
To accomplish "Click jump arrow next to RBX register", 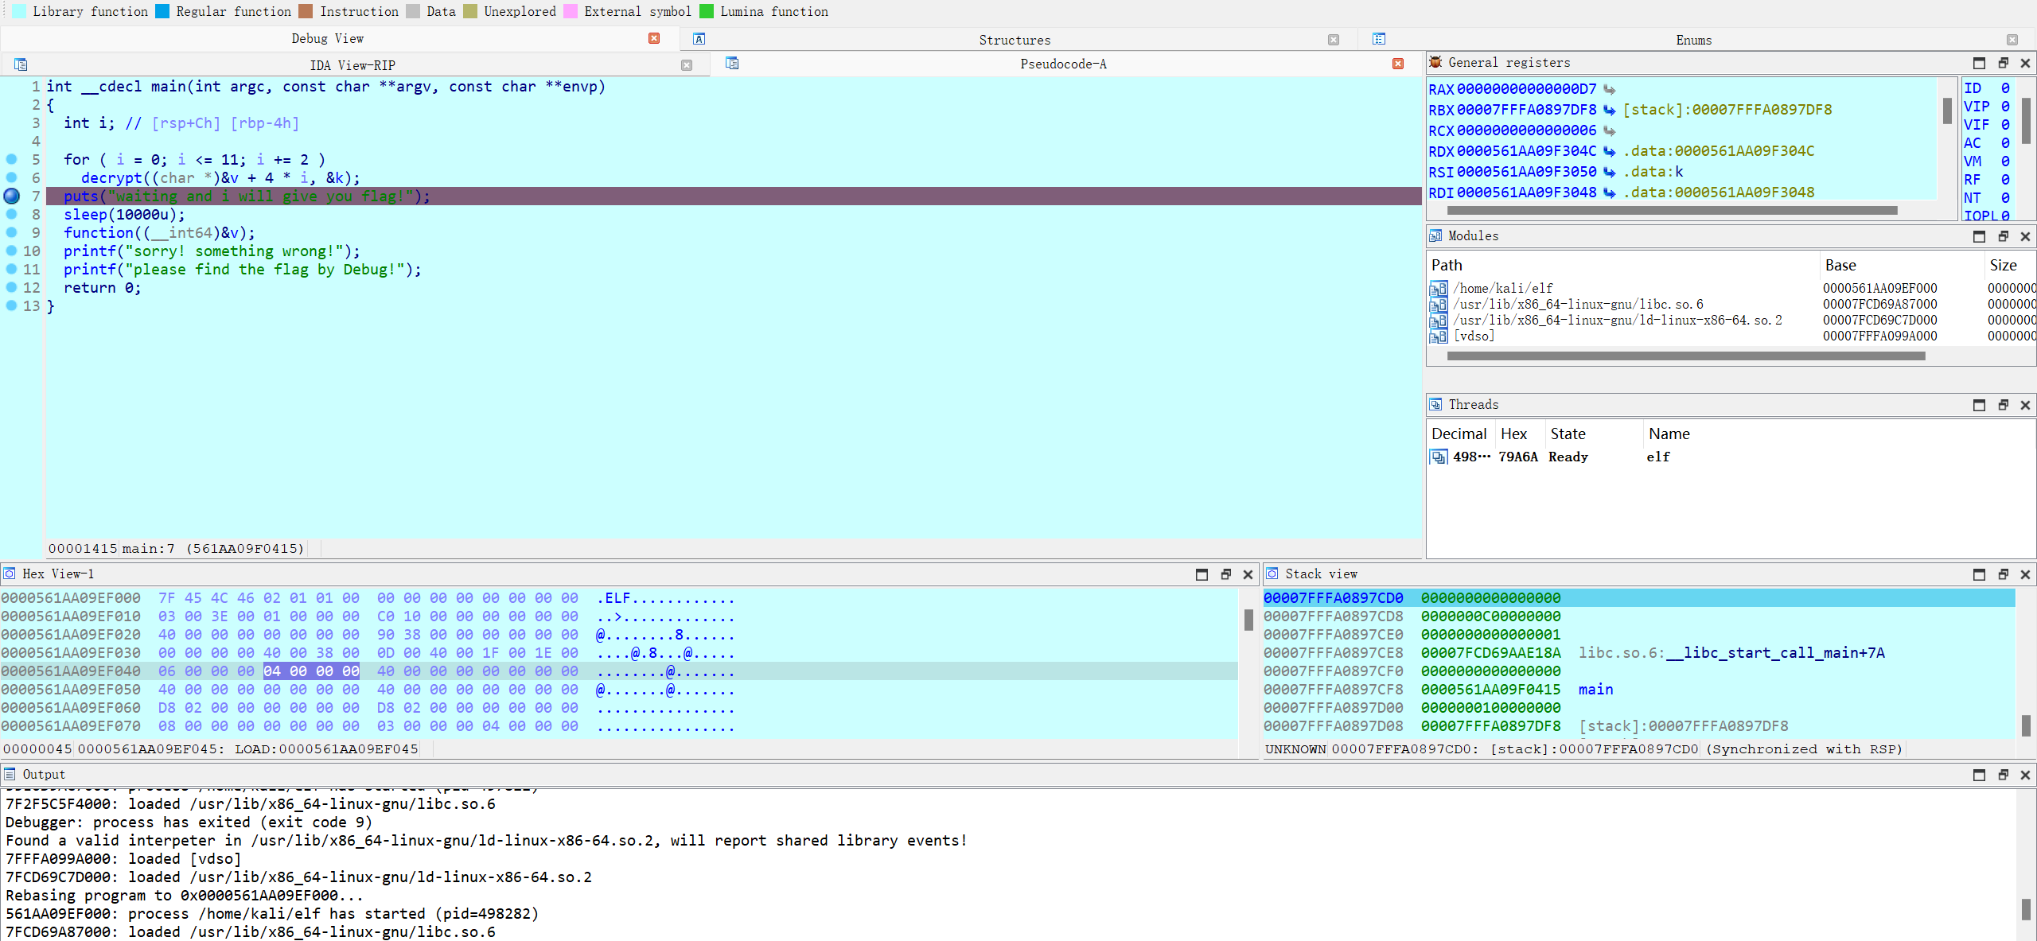I will pyautogui.click(x=1609, y=110).
